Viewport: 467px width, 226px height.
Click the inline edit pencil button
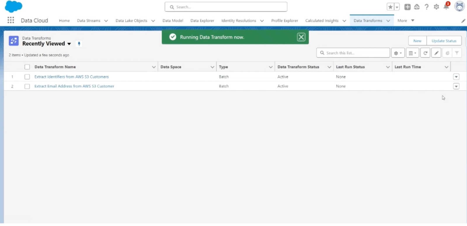[x=436, y=53]
